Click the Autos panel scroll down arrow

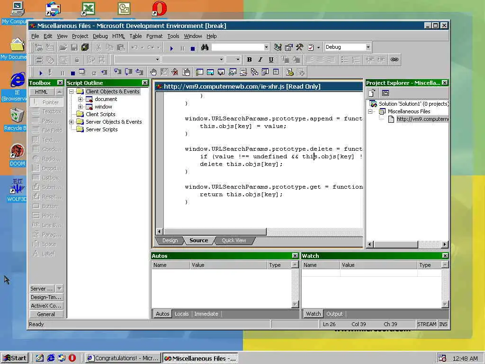pyautogui.click(x=295, y=304)
